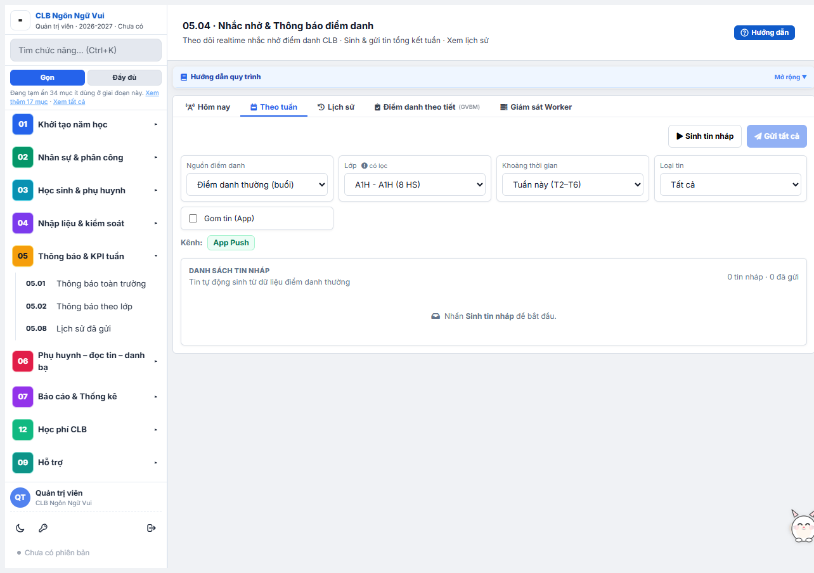
Task: Click the logout icon in sidebar footer
Action: [x=152, y=528]
